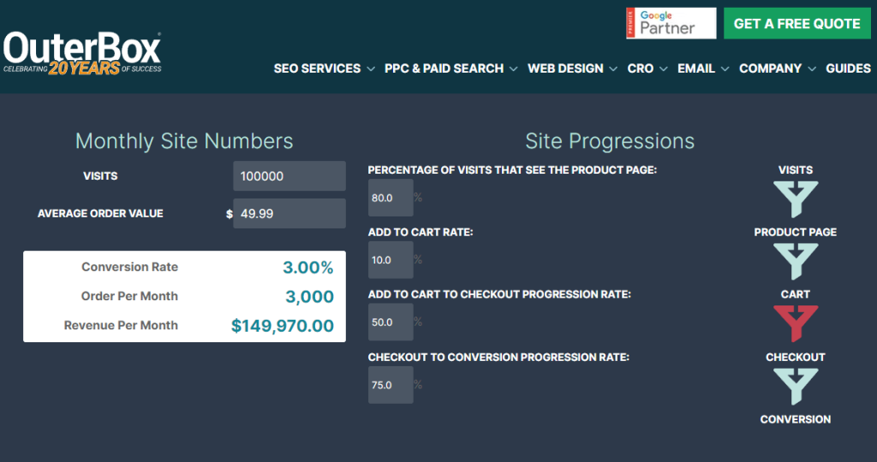Image resolution: width=877 pixels, height=462 pixels.
Task: Go to the Guides link
Action: pos(848,68)
